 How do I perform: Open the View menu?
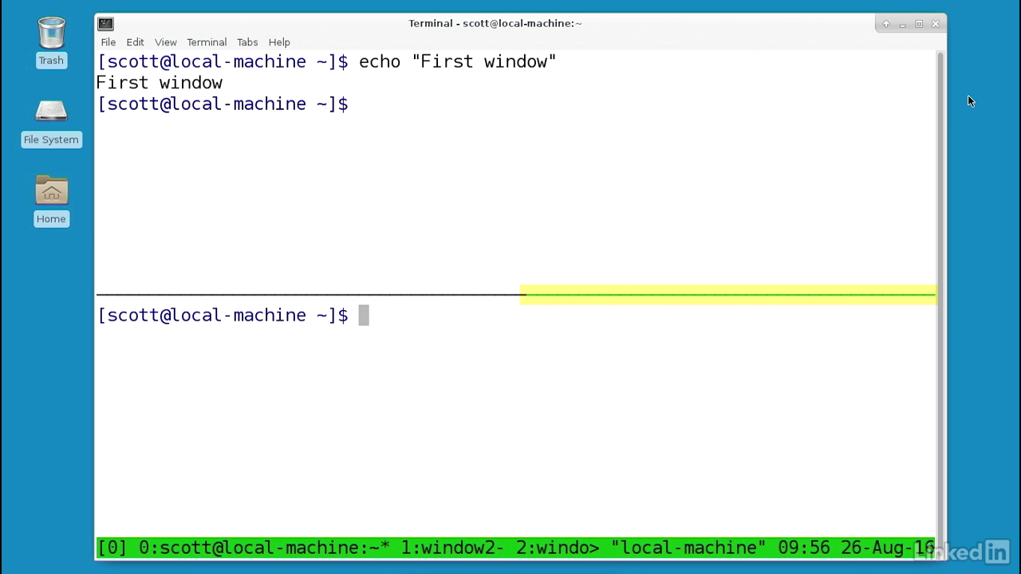[165, 42]
